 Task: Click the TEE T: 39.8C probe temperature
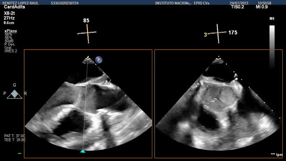[x=15, y=140]
